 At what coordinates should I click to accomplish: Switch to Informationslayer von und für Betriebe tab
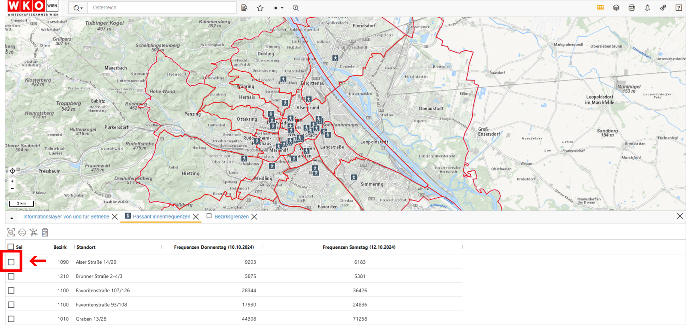[x=66, y=216]
